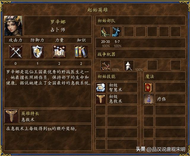Open the red spellbook icon under 魔法
The height and width of the screenshot is (156, 190).
[x=148, y=87]
